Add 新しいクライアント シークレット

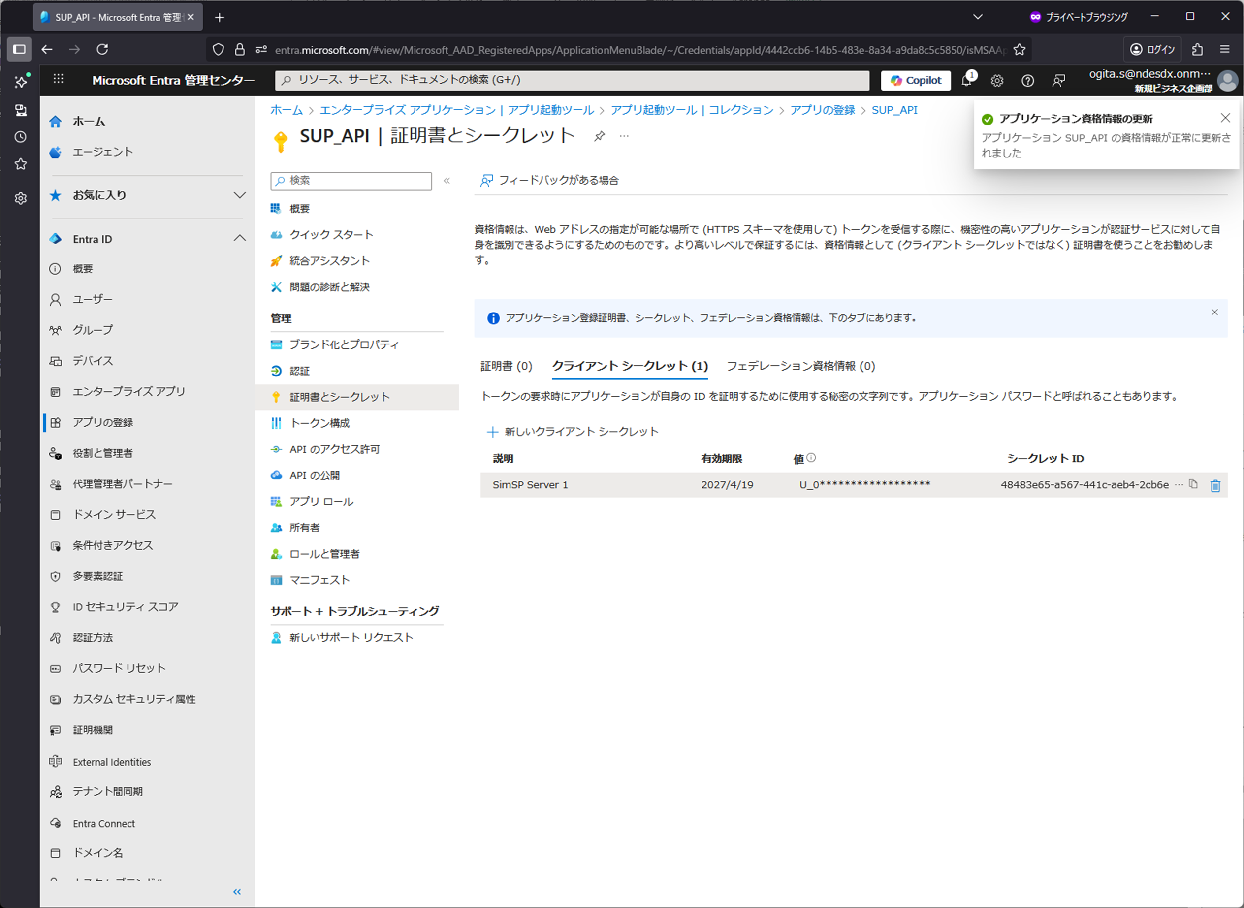(572, 432)
